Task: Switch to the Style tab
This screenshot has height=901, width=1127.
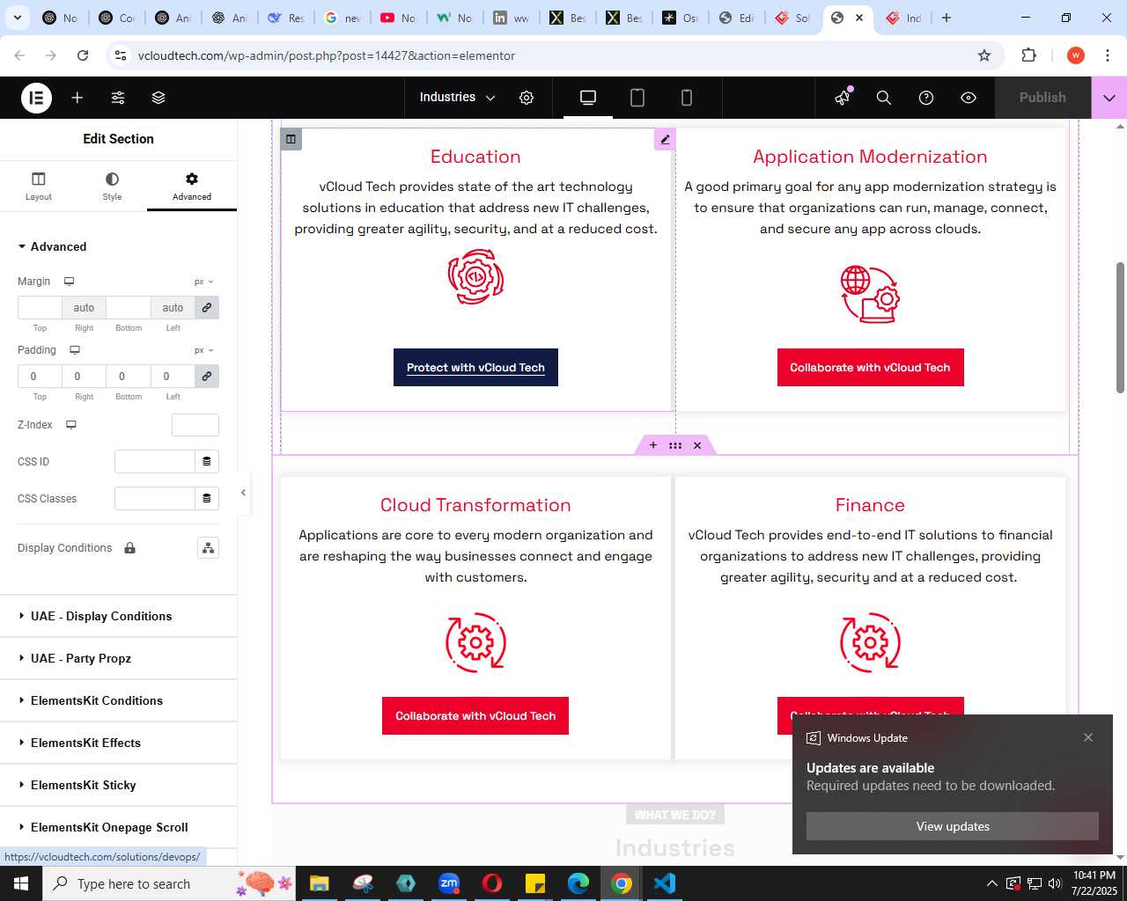Action: click(112, 186)
